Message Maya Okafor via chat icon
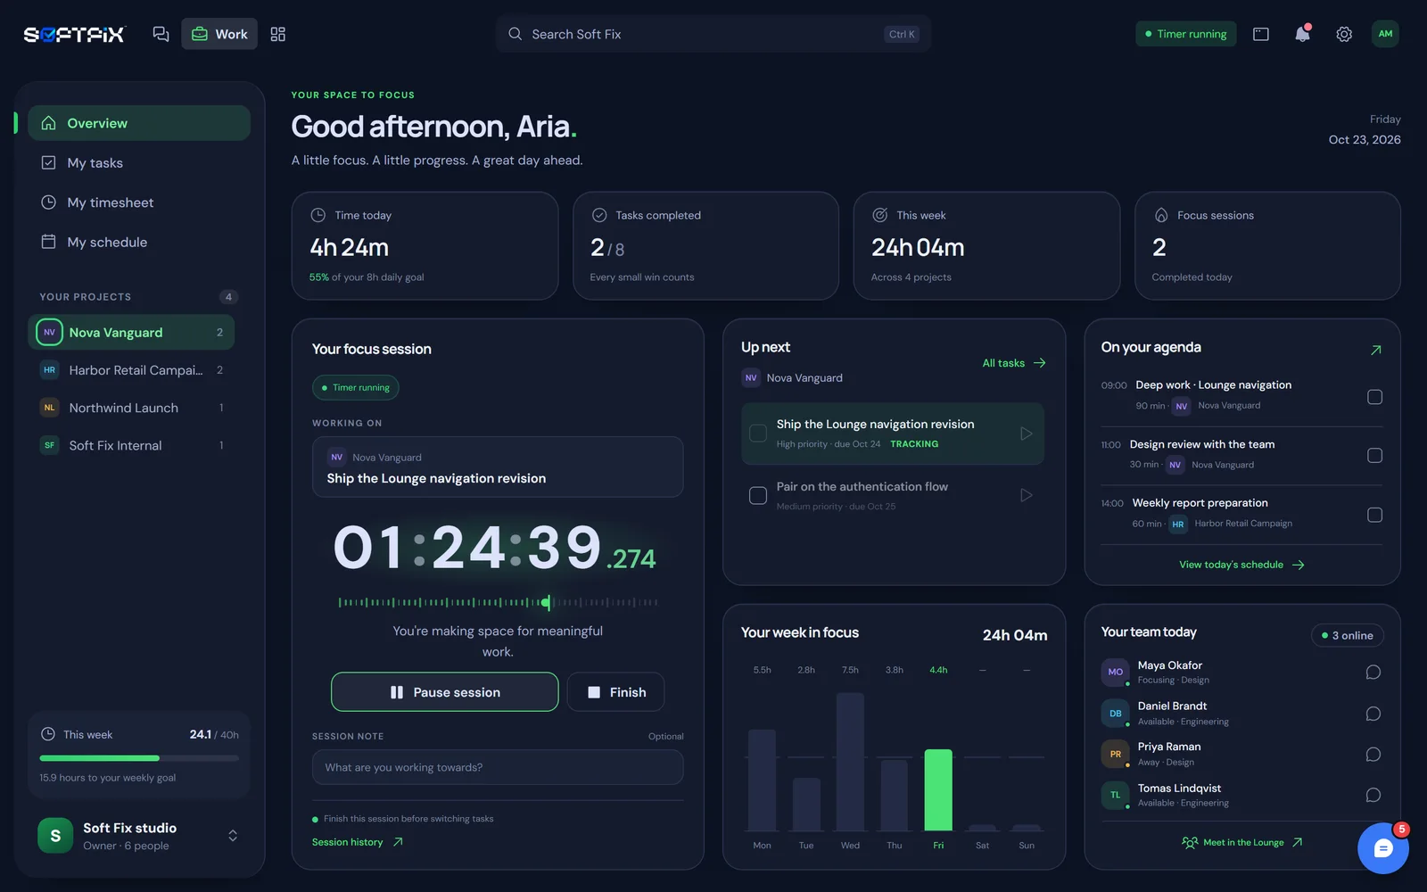The image size is (1427, 892). tap(1373, 673)
